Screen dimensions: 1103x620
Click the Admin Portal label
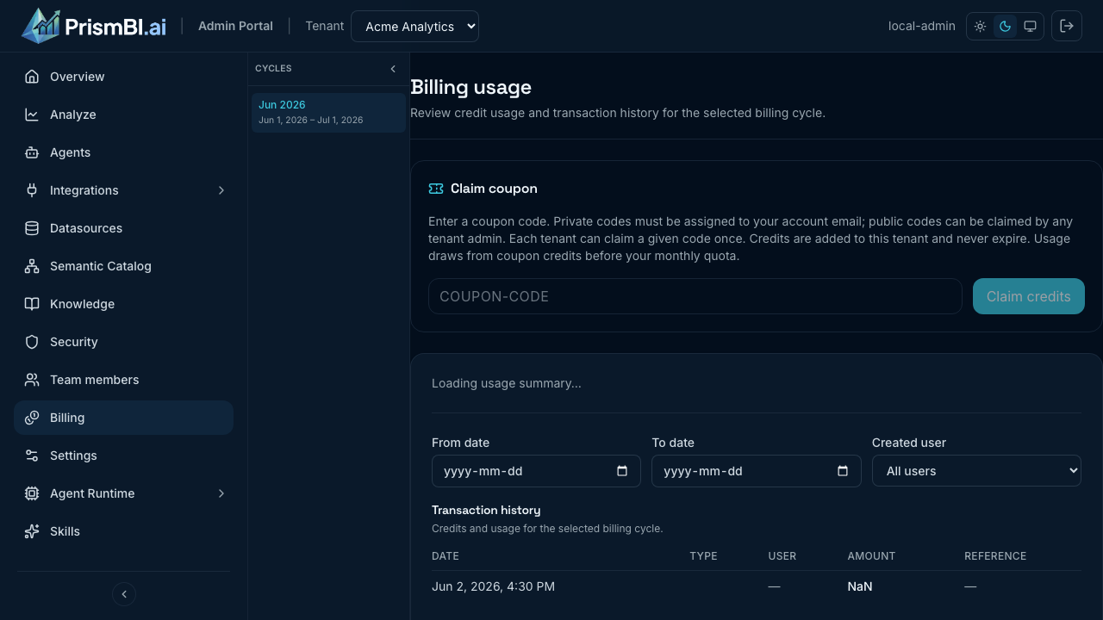(x=235, y=26)
